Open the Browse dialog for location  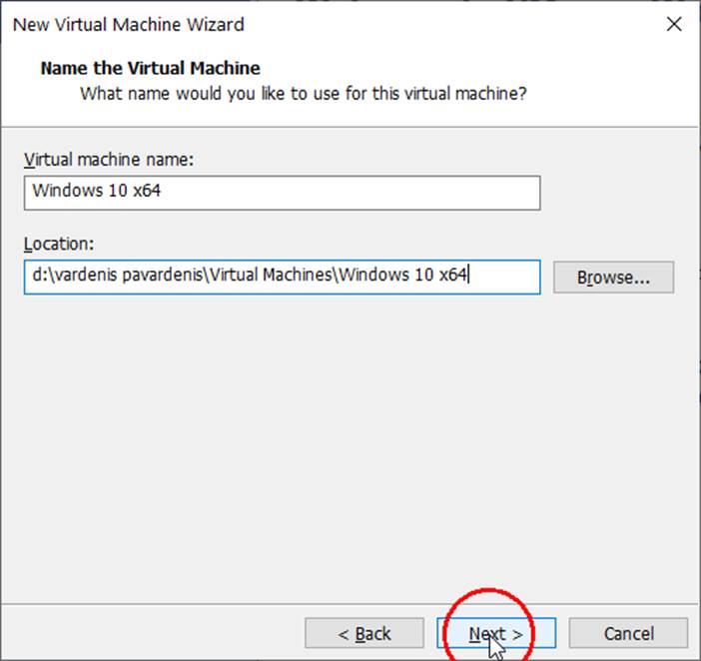click(x=613, y=277)
